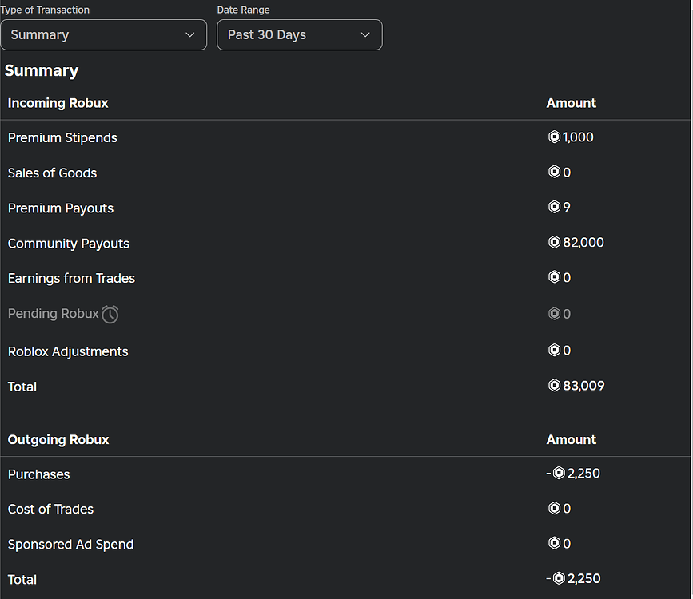This screenshot has width=693, height=599.
Task: Click the Robux icon beside Sales of Goods
Action: point(554,172)
